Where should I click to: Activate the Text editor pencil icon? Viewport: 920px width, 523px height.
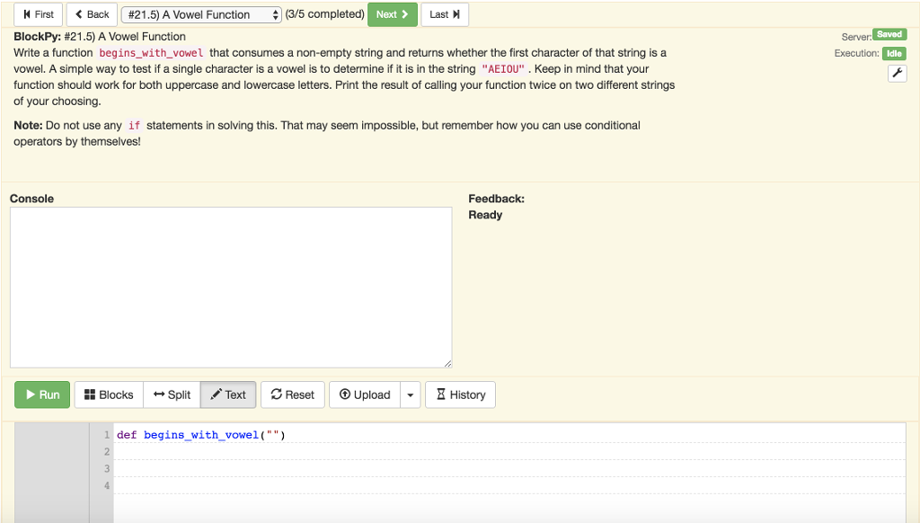click(215, 394)
